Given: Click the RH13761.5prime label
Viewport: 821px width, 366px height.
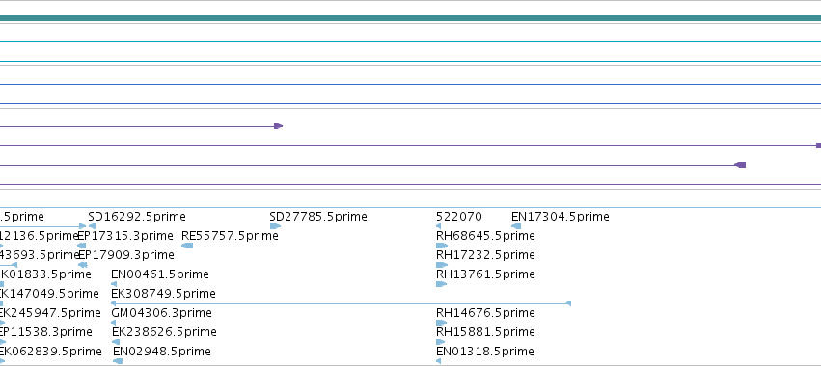Looking at the screenshot, I should coord(485,274).
